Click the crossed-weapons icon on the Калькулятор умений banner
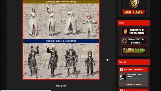 (125, 41)
